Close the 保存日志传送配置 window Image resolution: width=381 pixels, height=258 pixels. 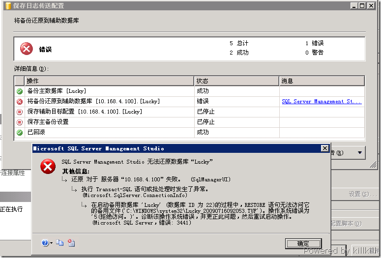coord(371,5)
